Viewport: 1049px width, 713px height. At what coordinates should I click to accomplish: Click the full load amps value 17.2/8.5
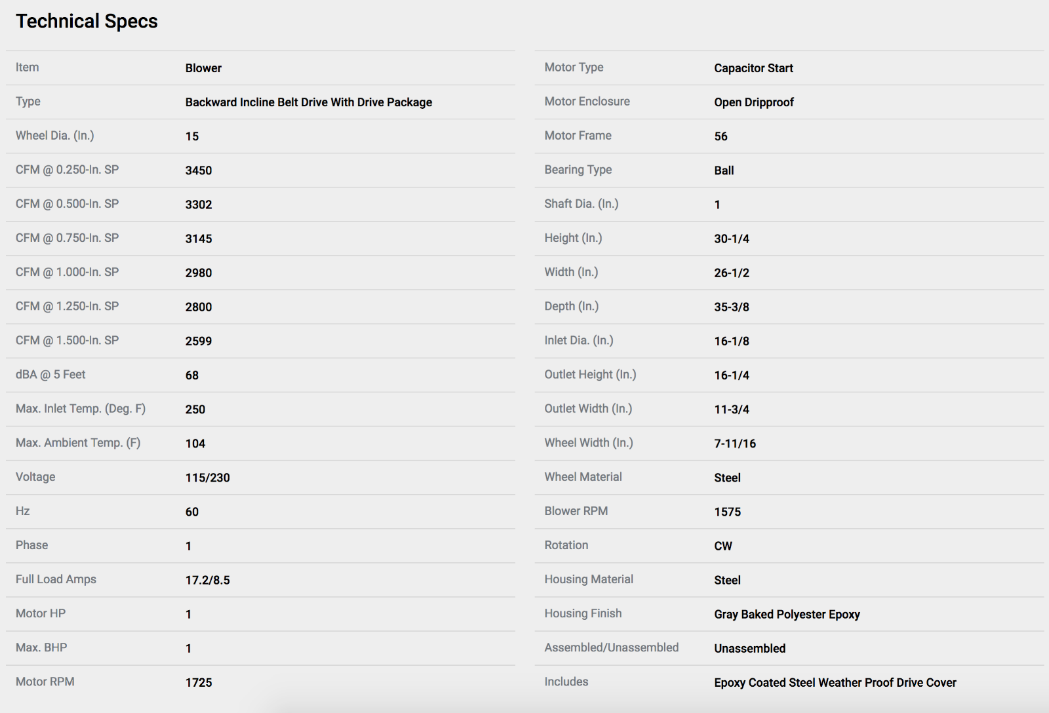(208, 580)
